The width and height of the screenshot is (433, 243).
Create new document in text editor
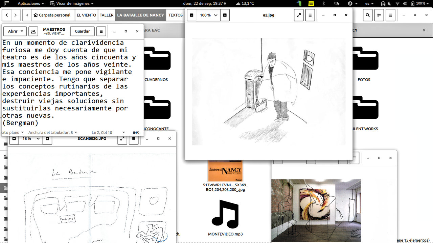(x=33, y=31)
